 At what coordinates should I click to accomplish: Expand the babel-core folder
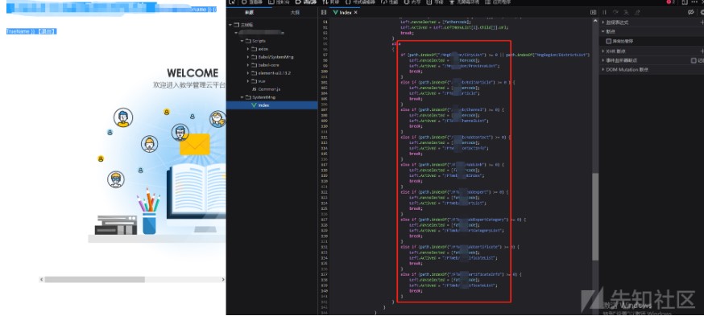pos(247,65)
